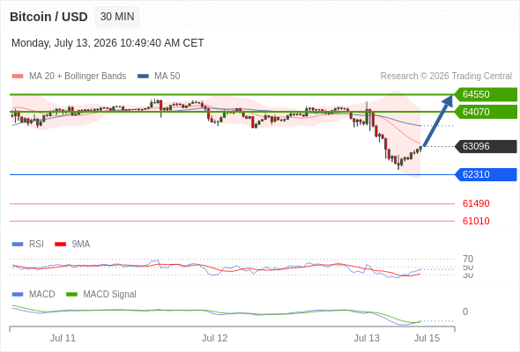Screen dimensions: 520x352
Task: Click the MACD legend blue marker
Action: click(x=18, y=295)
